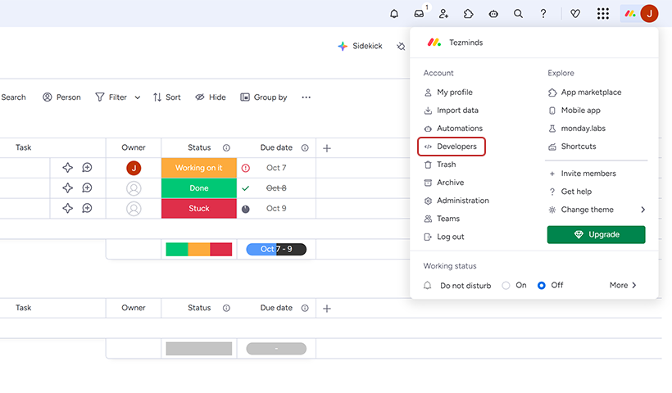Screen dimensions: 672x393
Task: Click the invite members person icon
Action: click(443, 14)
